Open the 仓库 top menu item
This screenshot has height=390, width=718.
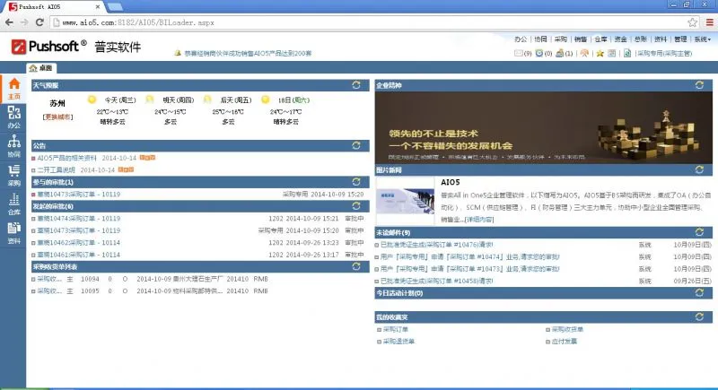600,39
